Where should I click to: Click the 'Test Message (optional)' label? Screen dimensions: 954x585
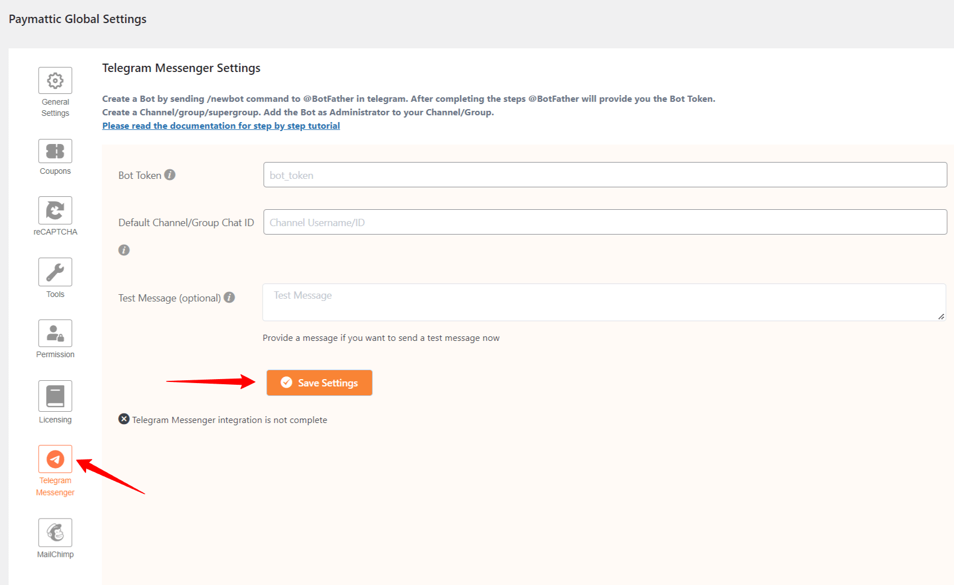pyautogui.click(x=169, y=298)
